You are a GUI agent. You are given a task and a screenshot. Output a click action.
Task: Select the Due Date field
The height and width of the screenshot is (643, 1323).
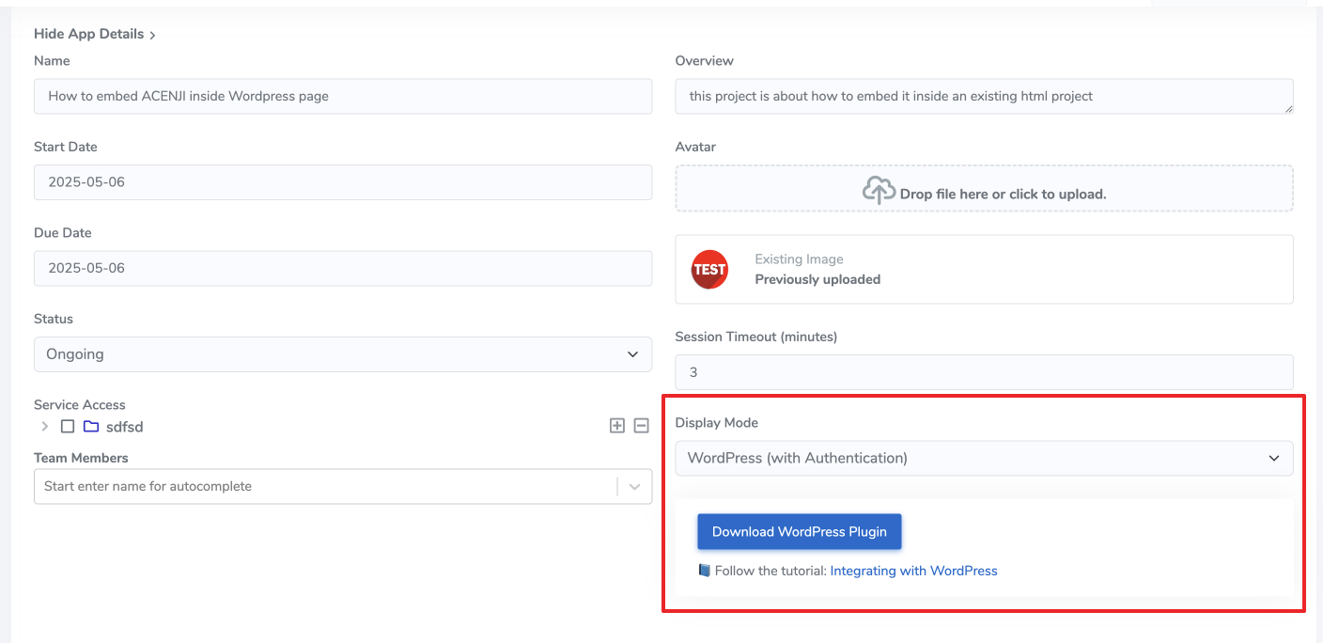342,268
